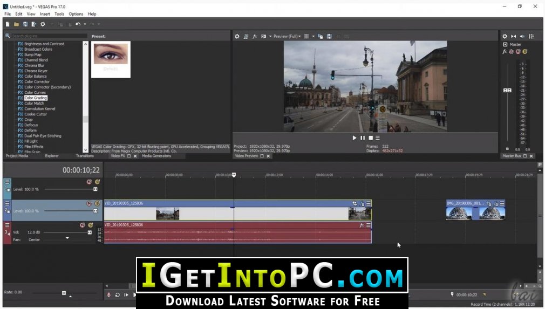Open the Preview (Full) quality dropdown

287,36
